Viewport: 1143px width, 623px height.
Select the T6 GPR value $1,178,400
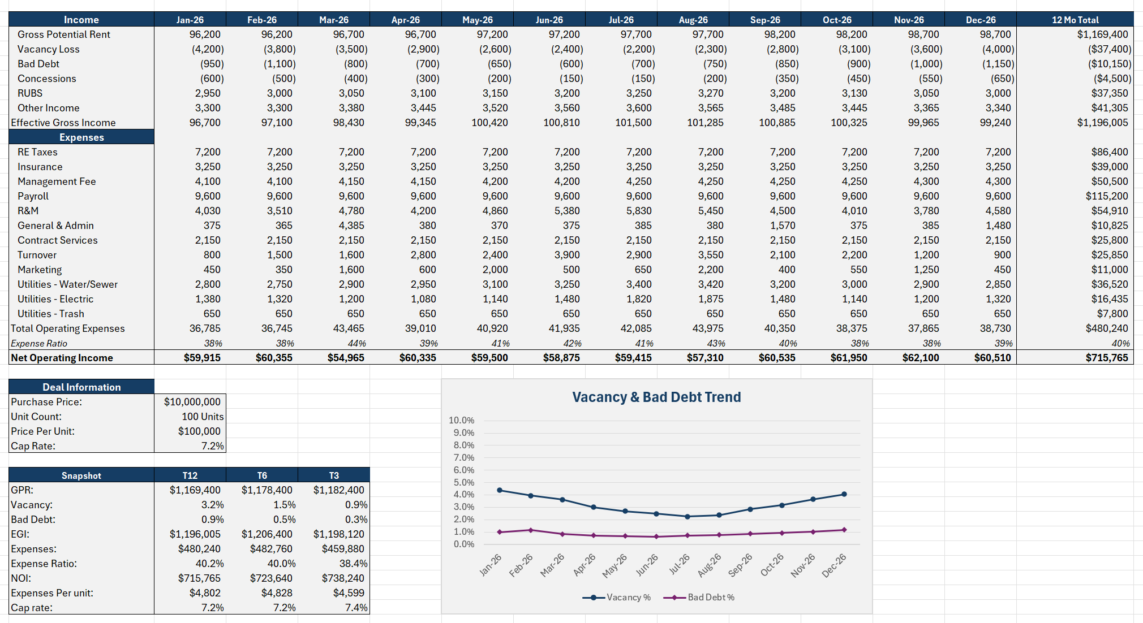[x=267, y=490]
